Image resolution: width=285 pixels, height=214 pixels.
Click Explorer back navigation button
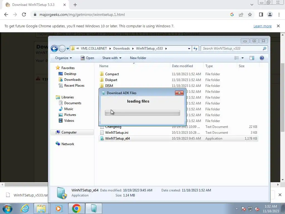(x=54, y=48)
